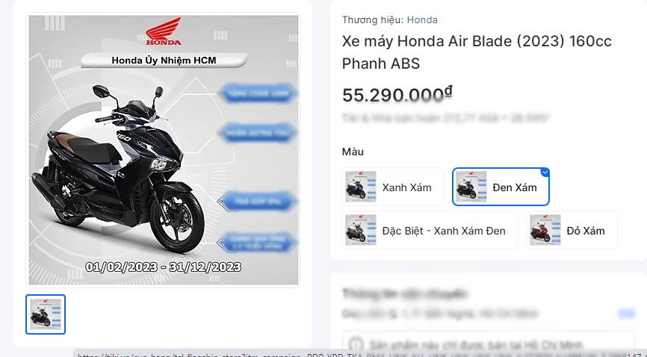
Task: Open the large Air Blade product photo
Action: click(x=164, y=150)
